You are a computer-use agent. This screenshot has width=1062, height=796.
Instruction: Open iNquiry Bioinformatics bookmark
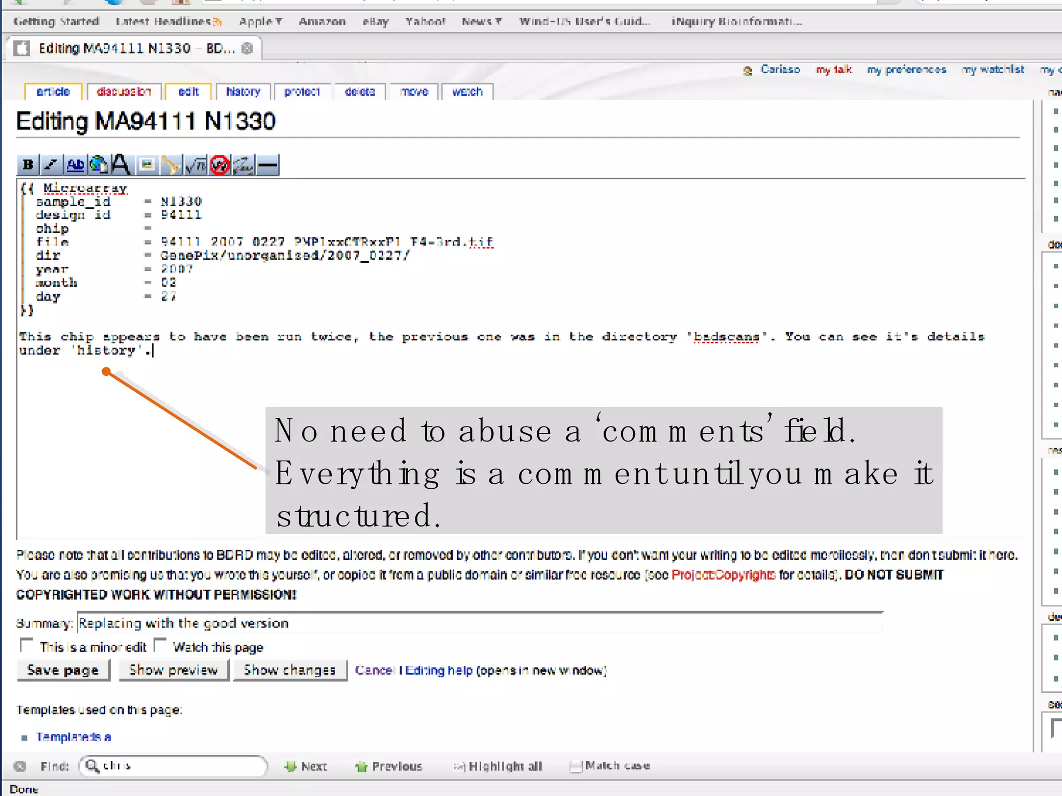pos(736,21)
